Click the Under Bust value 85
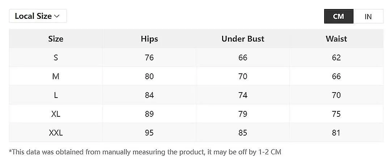Viewport: 390px width, 163px height. click(243, 133)
